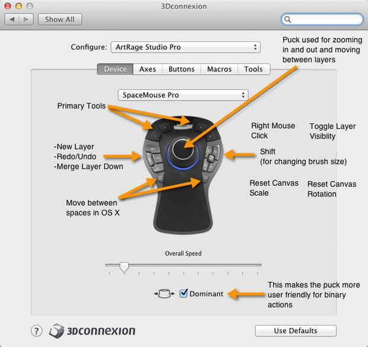Image resolution: width=368 pixels, height=347 pixels.
Task: Click the 'Toggle Layer Visiblity' text
Action: point(332,131)
